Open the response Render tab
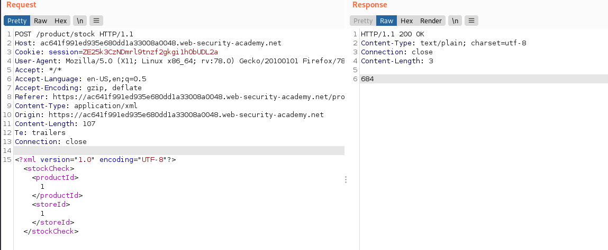 pos(431,21)
